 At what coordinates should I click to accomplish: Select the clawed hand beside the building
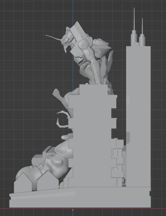(64, 119)
